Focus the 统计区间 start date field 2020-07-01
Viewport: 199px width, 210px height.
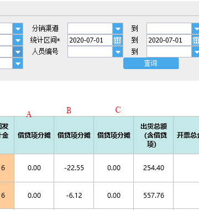pyautogui.click(x=90, y=40)
